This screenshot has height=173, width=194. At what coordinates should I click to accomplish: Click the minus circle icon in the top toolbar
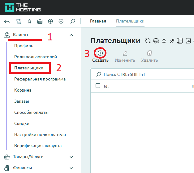coord(61,21)
